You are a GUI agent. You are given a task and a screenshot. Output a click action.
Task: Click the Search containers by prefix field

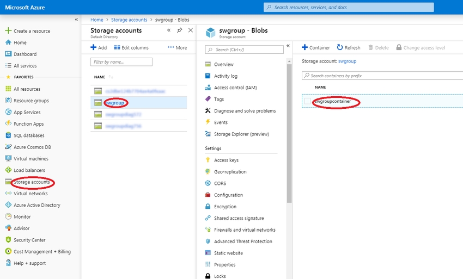(x=381, y=76)
